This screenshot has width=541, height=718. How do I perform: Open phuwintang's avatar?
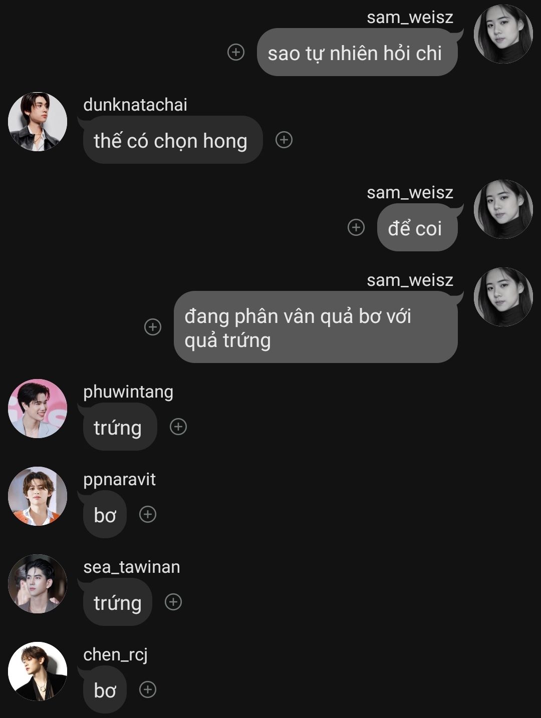click(x=38, y=409)
